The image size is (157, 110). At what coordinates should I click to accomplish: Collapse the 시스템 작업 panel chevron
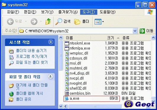[51, 42]
